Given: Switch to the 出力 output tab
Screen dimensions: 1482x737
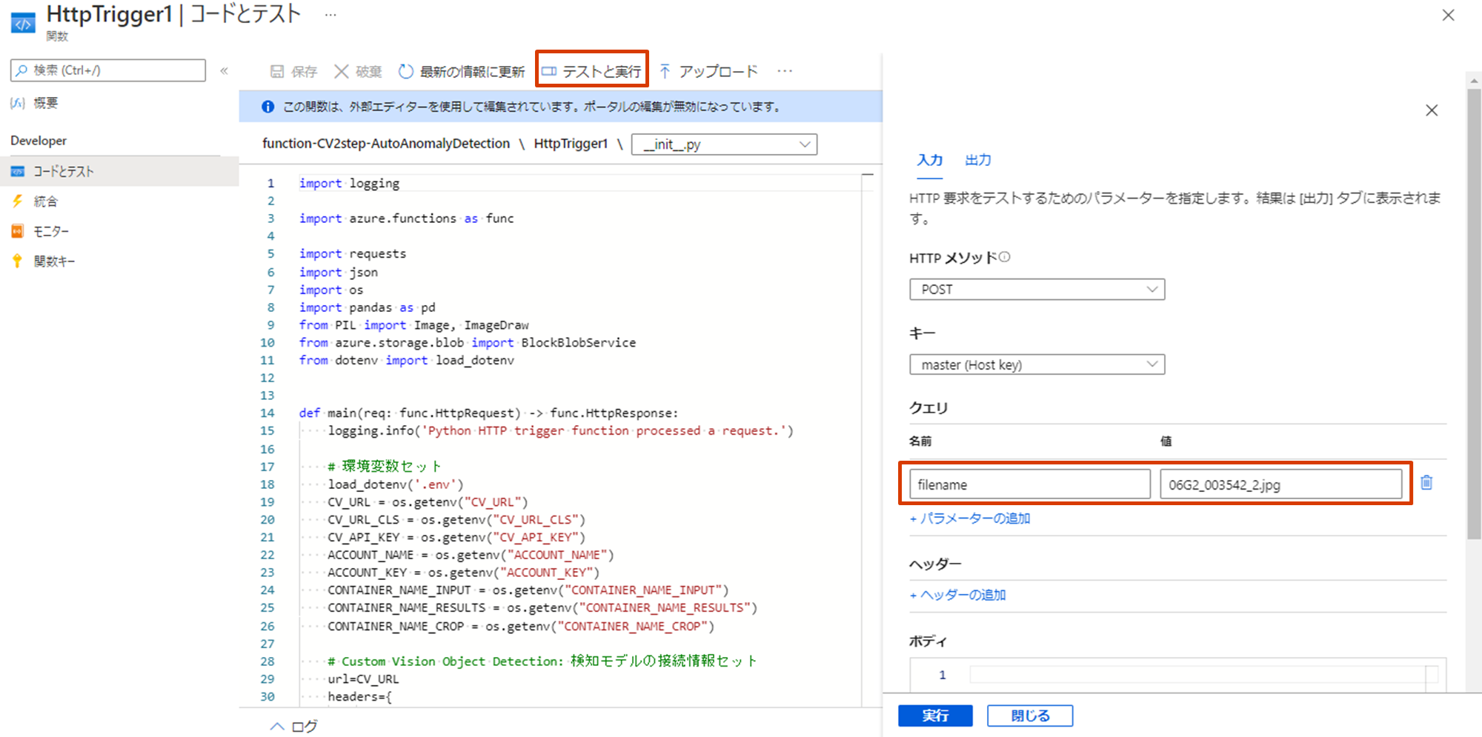Looking at the screenshot, I should [978, 160].
